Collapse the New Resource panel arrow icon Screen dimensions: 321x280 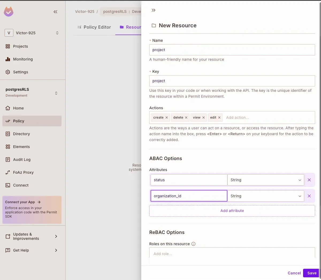coord(153,10)
